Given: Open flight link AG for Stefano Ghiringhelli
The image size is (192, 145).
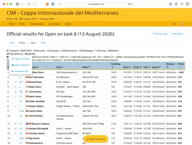Looking at the screenshot, I should click(21, 129).
